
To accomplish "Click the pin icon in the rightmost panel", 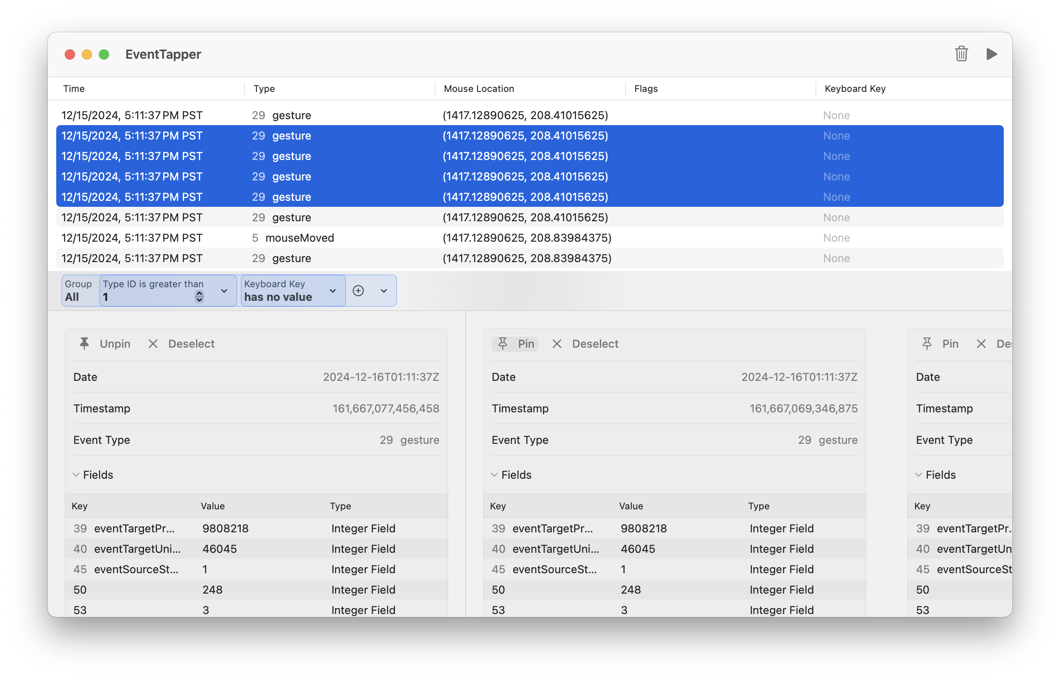I will click(x=927, y=343).
